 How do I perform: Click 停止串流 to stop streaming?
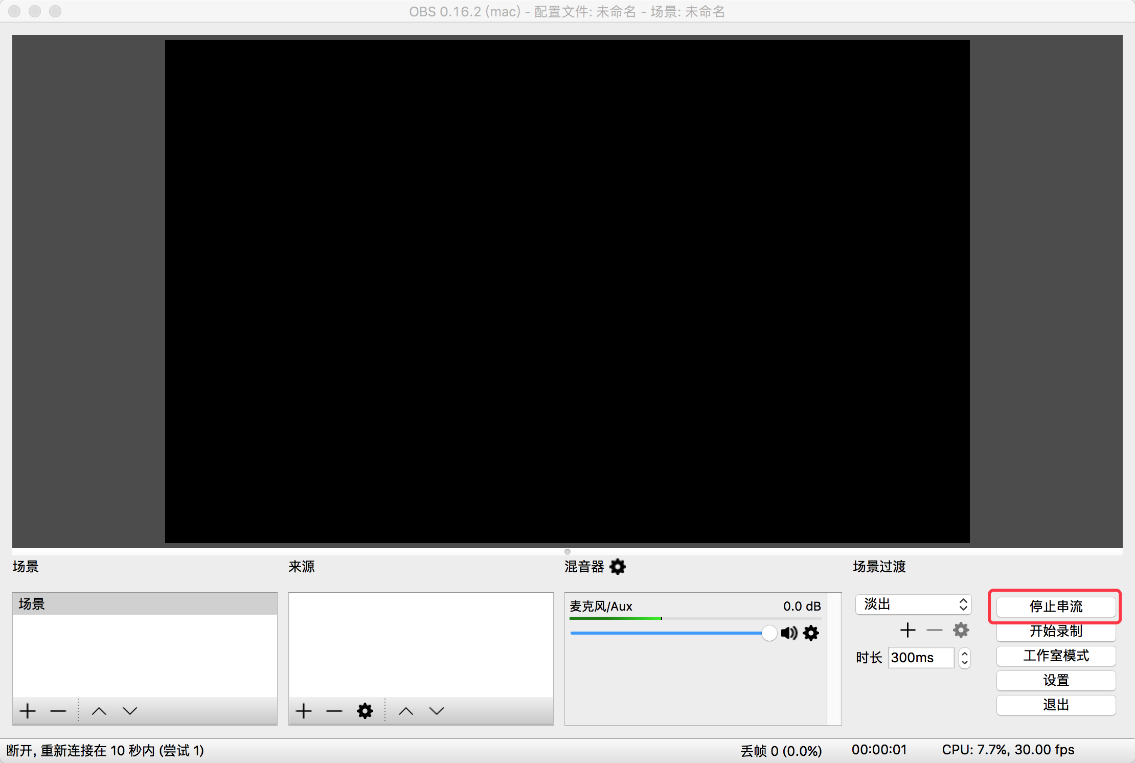tap(1056, 607)
